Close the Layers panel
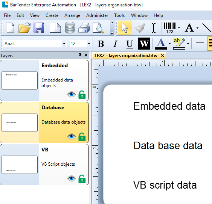Image resolution: width=212 pixels, height=204 pixels. 86,55
